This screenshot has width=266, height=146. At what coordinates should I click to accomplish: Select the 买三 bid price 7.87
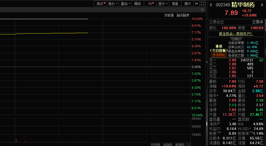click(232, 68)
